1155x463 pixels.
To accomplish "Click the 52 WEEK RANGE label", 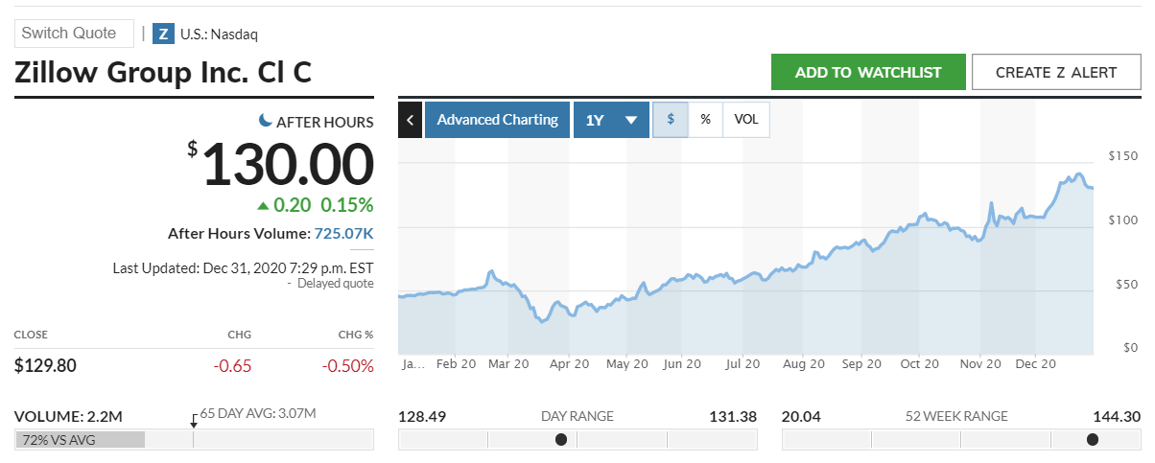I will 957,416.
